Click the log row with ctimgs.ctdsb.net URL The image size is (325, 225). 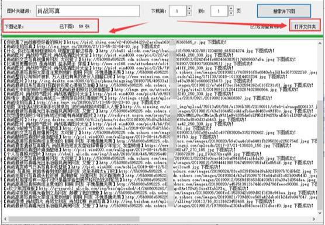[138, 98]
